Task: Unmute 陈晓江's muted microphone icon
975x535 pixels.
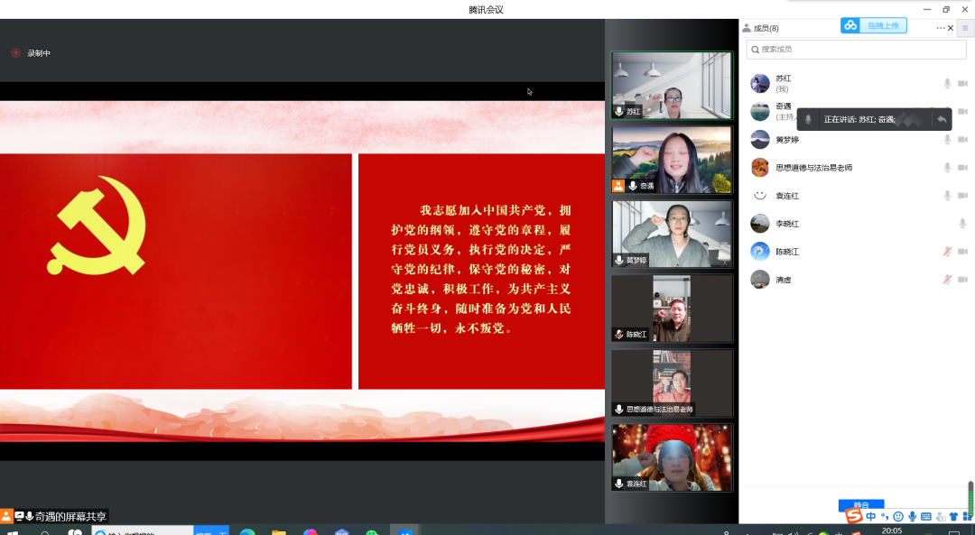Action: coord(947,252)
